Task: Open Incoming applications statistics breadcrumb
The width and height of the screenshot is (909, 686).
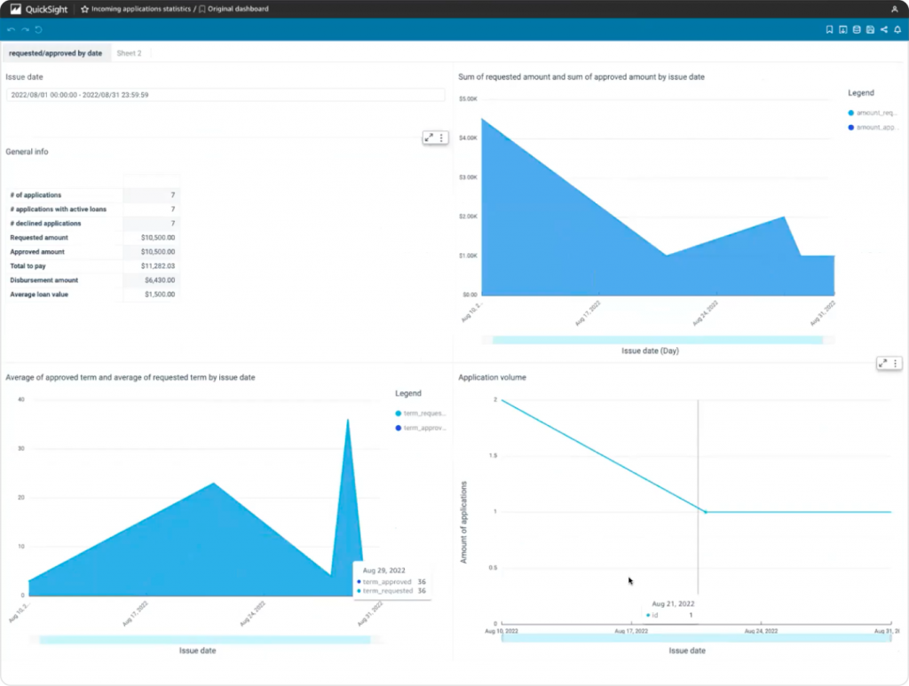Action: [x=141, y=9]
